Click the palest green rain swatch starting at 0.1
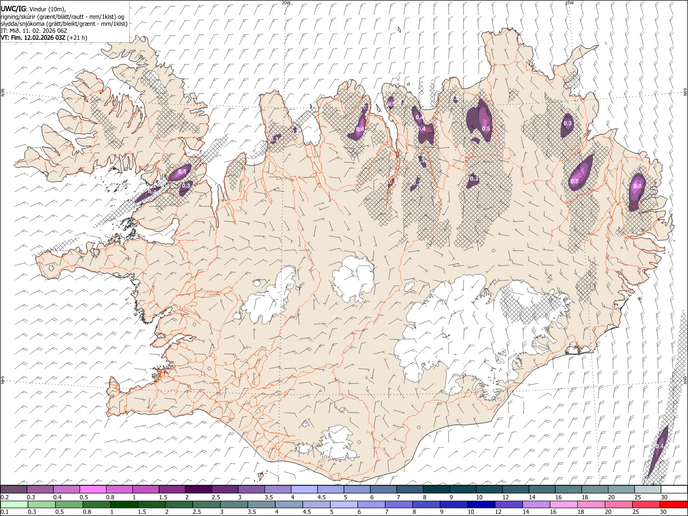The width and height of the screenshot is (688, 516). click(14, 504)
